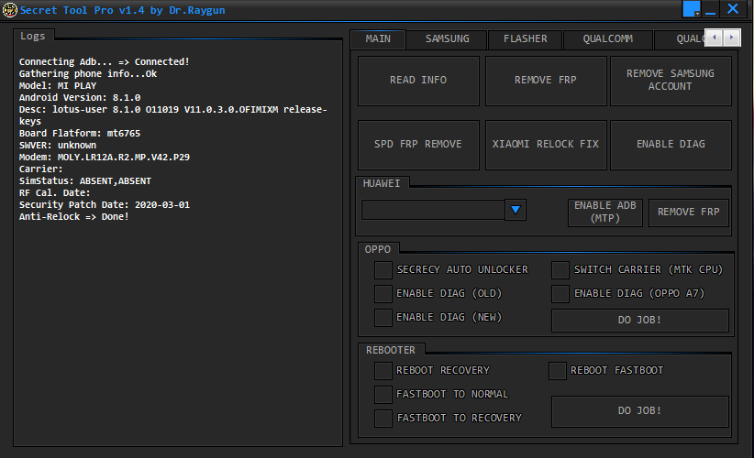Viewport: 754px width, 458px height.
Task: Click the 'Carrier:' log line
Action: point(41,169)
